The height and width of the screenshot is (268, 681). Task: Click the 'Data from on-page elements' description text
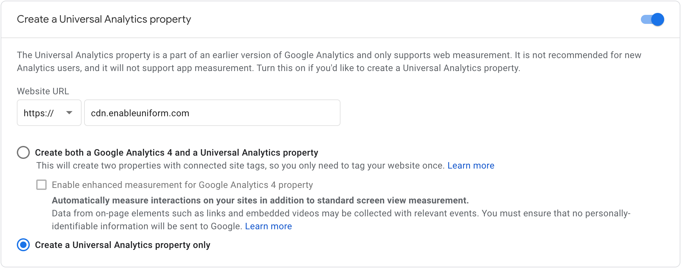341,220
